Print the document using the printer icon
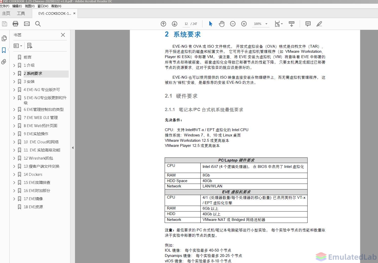The image size is (378, 263). 15,24
